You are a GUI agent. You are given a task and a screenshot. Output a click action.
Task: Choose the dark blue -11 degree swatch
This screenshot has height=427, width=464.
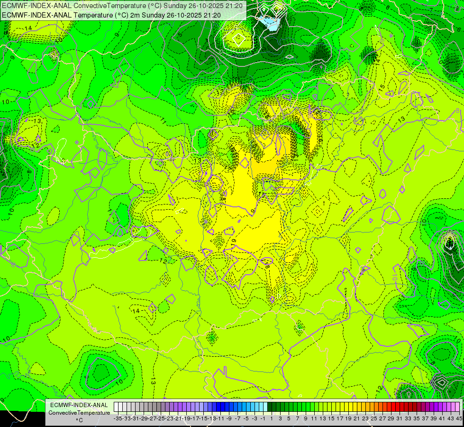218,407
